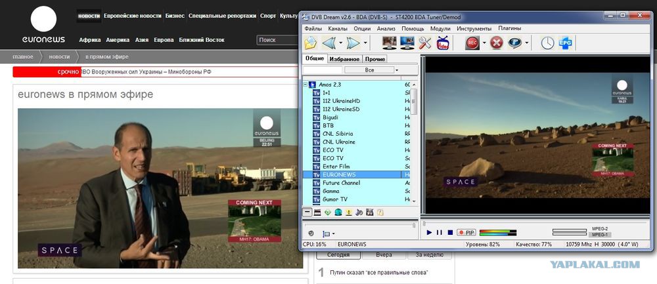Click the round grey icon under volume slider
657x284 pixels.
click(x=311, y=233)
